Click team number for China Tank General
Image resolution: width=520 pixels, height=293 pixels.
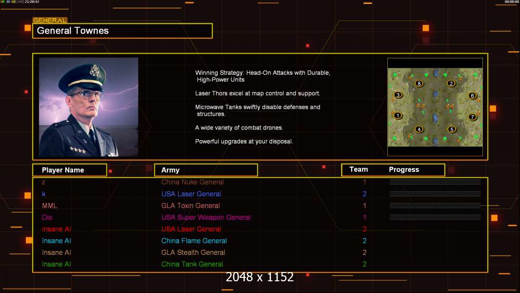pyautogui.click(x=364, y=264)
